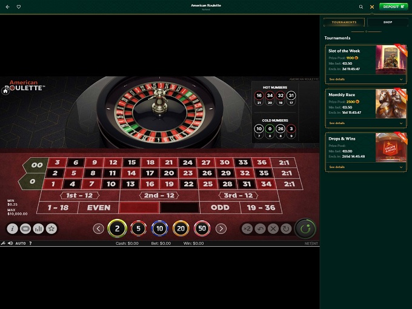
Task: Click the green Deposit button
Action: click(393, 7)
